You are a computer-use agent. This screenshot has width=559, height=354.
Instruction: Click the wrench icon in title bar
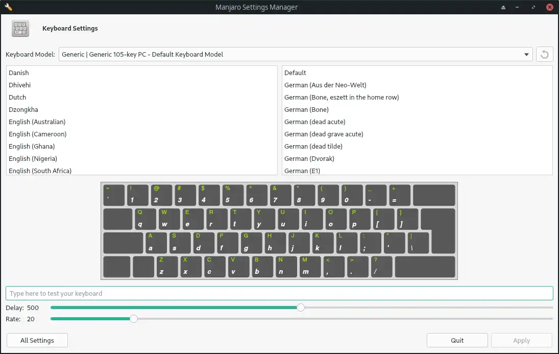click(x=8, y=7)
